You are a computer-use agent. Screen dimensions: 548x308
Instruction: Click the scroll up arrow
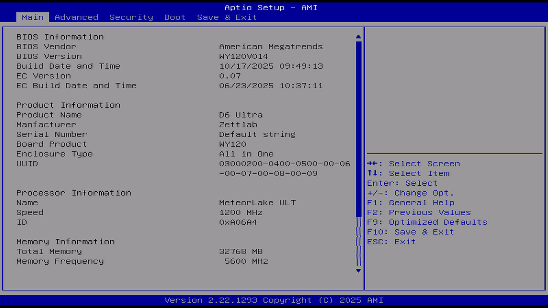pos(358,37)
